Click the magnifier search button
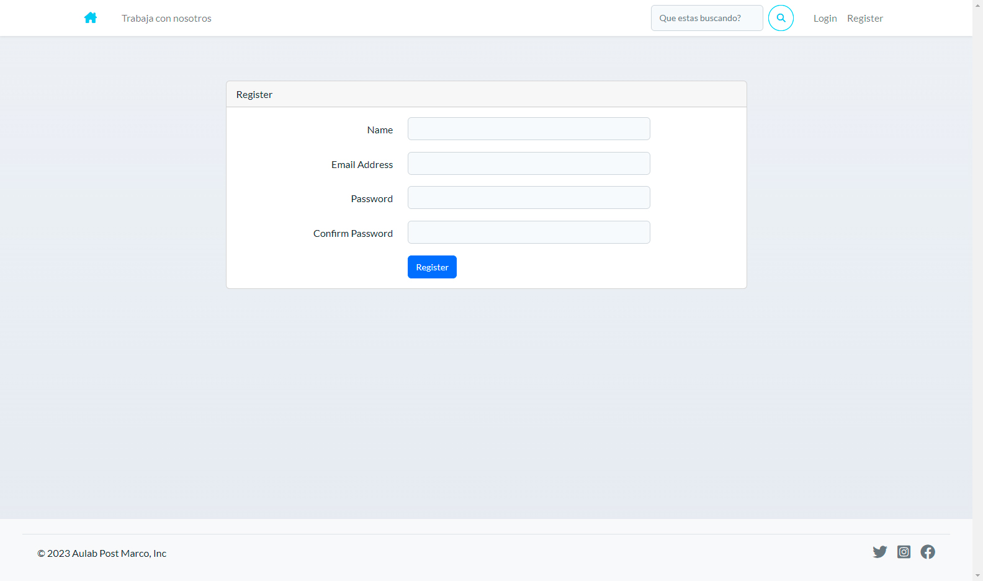This screenshot has width=983, height=581. click(x=781, y=18)
